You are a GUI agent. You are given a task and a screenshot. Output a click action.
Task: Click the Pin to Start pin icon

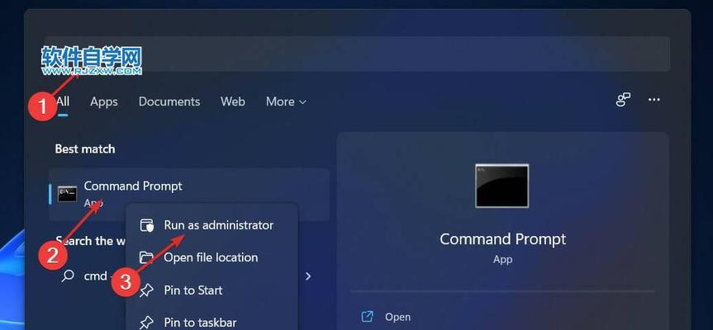click(146, 290)
